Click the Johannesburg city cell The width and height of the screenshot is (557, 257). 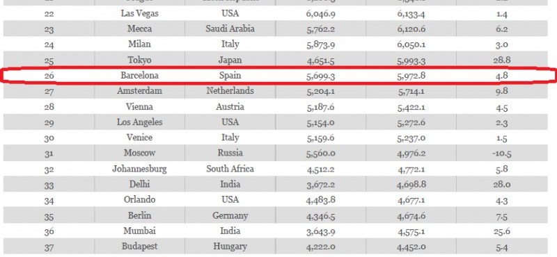tap(139, 169)
